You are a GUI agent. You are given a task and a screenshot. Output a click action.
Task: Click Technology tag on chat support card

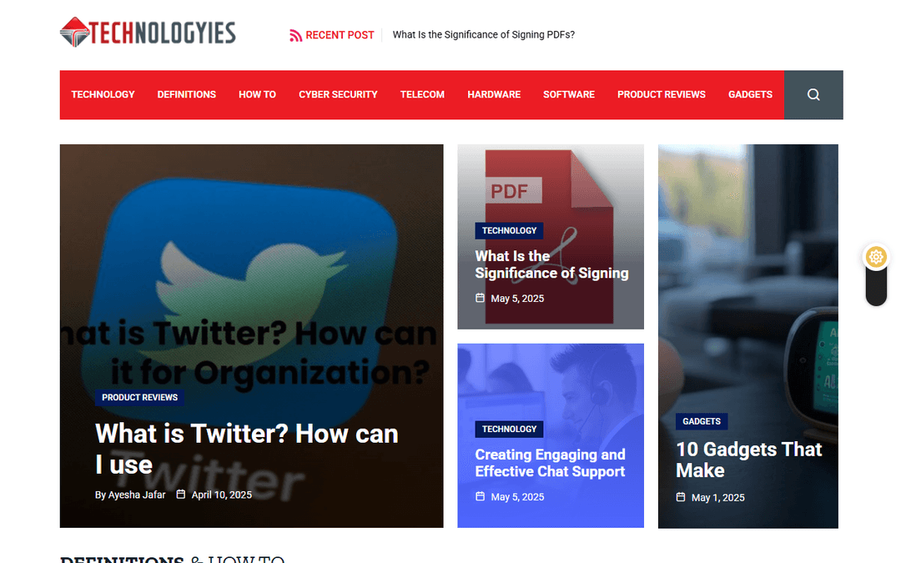[x=509, y=430]
